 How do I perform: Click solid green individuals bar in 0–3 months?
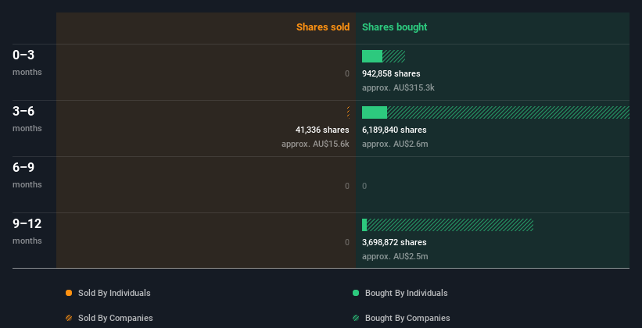point(372,56)
